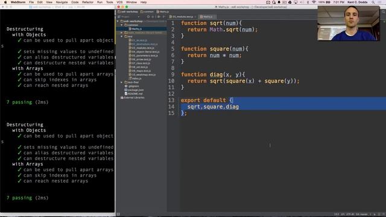Open index.js in project tree

pos(135,78)
